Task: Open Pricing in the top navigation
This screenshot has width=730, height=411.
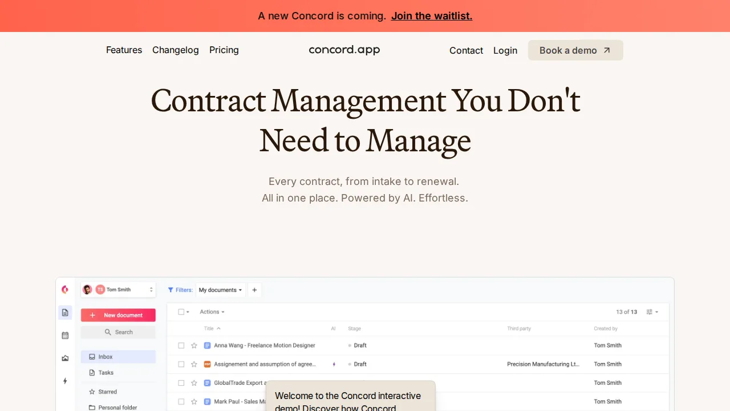Action: click(224, 50)
